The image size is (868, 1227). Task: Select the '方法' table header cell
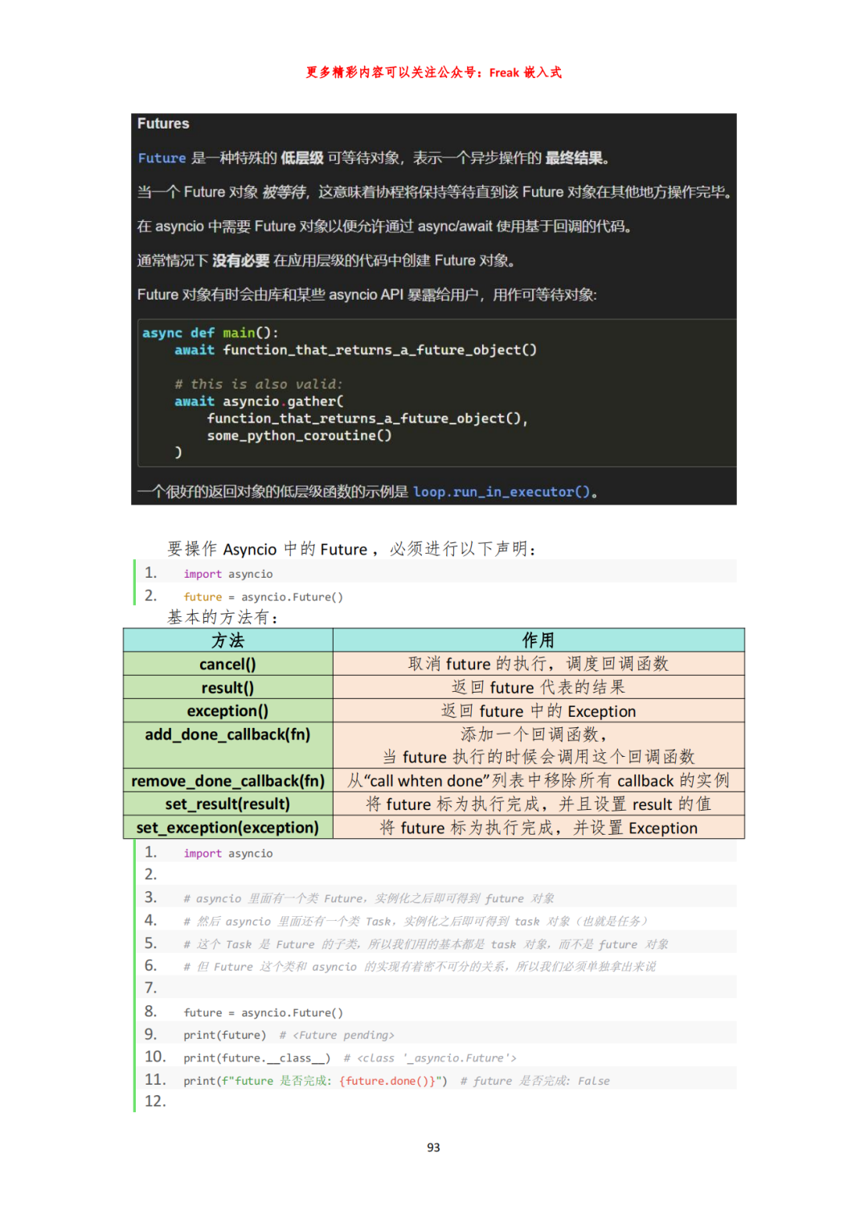point(227,640)
